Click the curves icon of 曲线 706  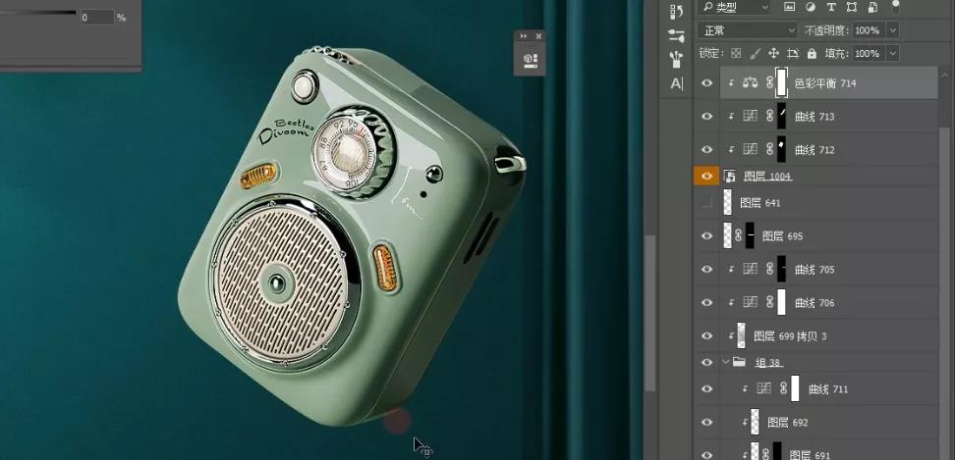tap(751, 302)
